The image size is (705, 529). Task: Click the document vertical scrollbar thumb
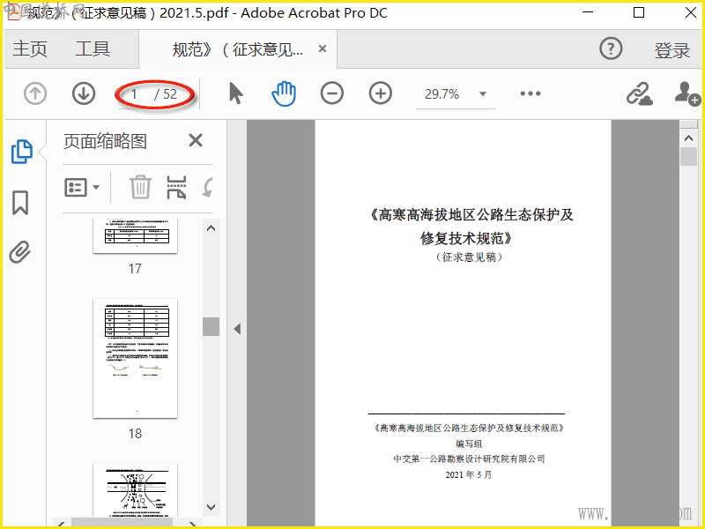pyautogui.click(x=688, y=157)
